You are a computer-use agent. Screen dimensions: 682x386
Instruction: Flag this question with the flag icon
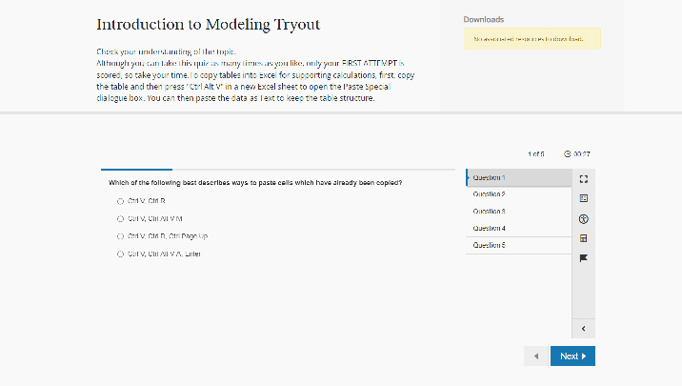click(x=583, y=257)
